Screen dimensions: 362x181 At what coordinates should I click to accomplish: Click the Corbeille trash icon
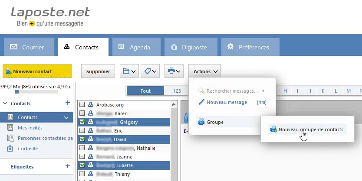(x=10, y=149)
